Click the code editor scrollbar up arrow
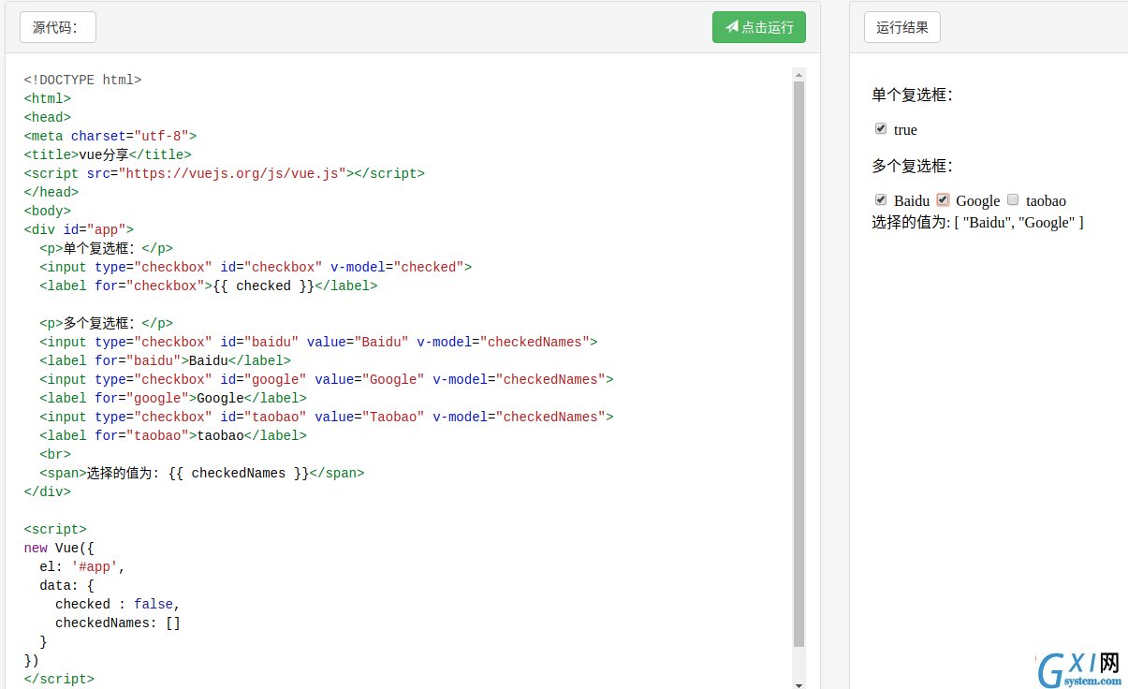Image resolution: width=1128 pixels, height=689 pixels. pos(798,75)
